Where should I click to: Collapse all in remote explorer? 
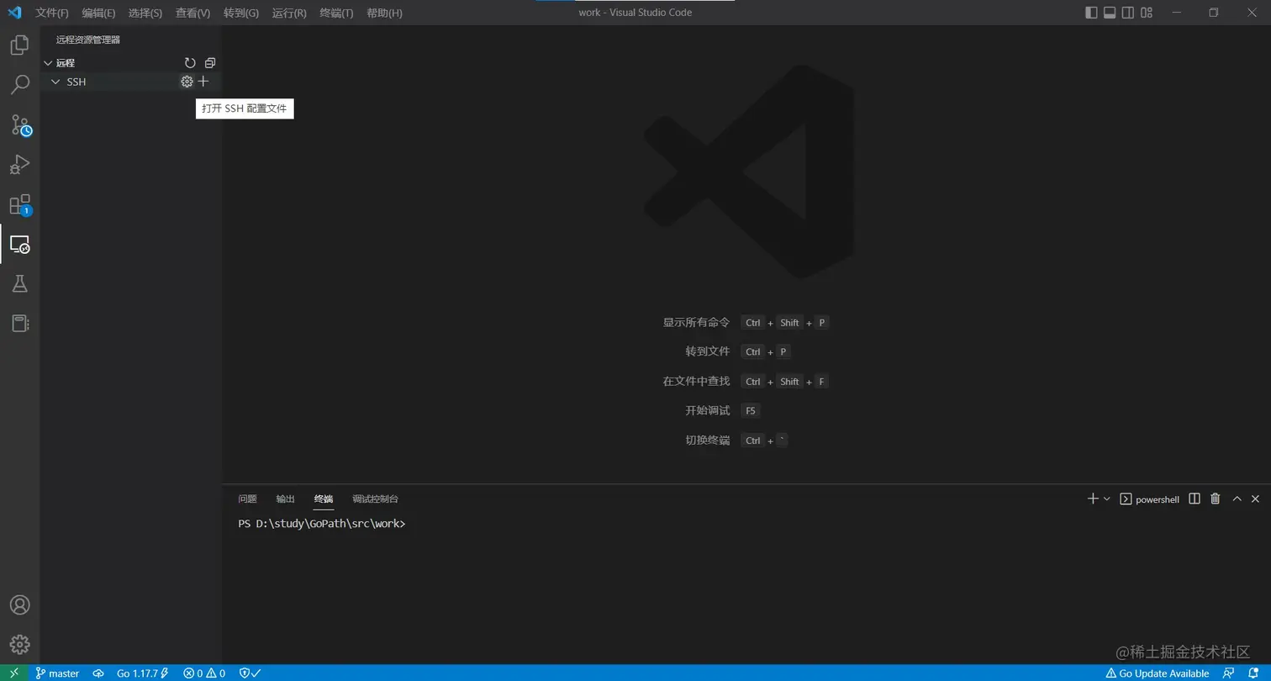[210, 63]
